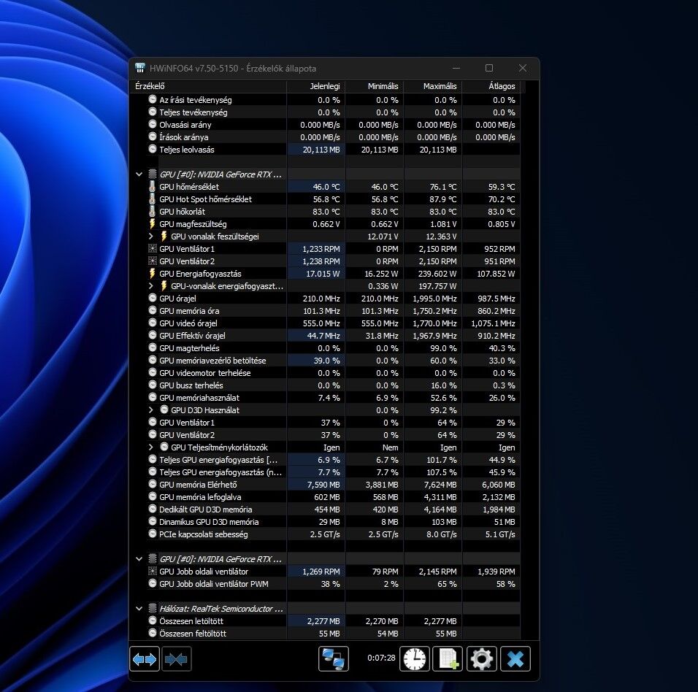Click the shrink columns inward arrows button
The width and height of the screenshot is (698, 692).
tap(177, 659)
